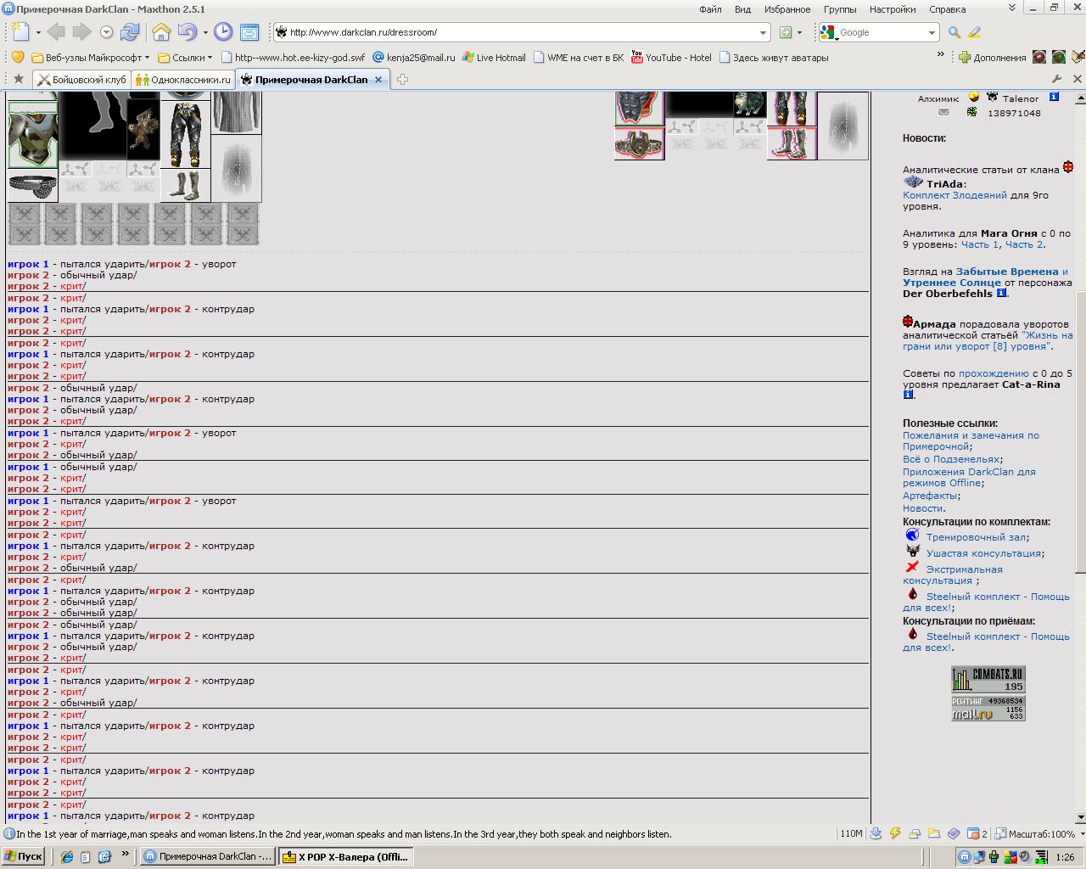
Task: Click the lightning bolt status bar icon
Action: (895, 833)
